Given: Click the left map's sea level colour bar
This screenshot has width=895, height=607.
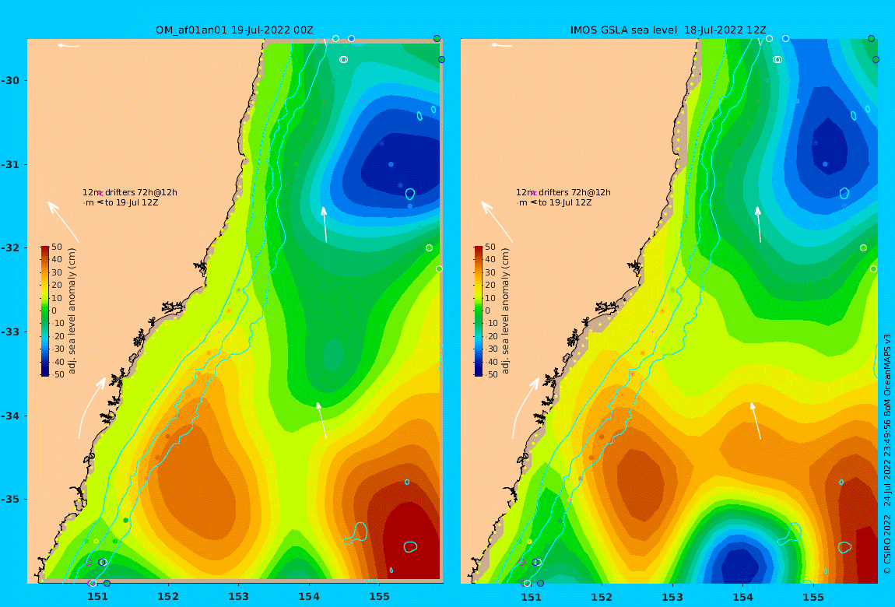Looking at the screenshot, I should (x=45, y=311).
